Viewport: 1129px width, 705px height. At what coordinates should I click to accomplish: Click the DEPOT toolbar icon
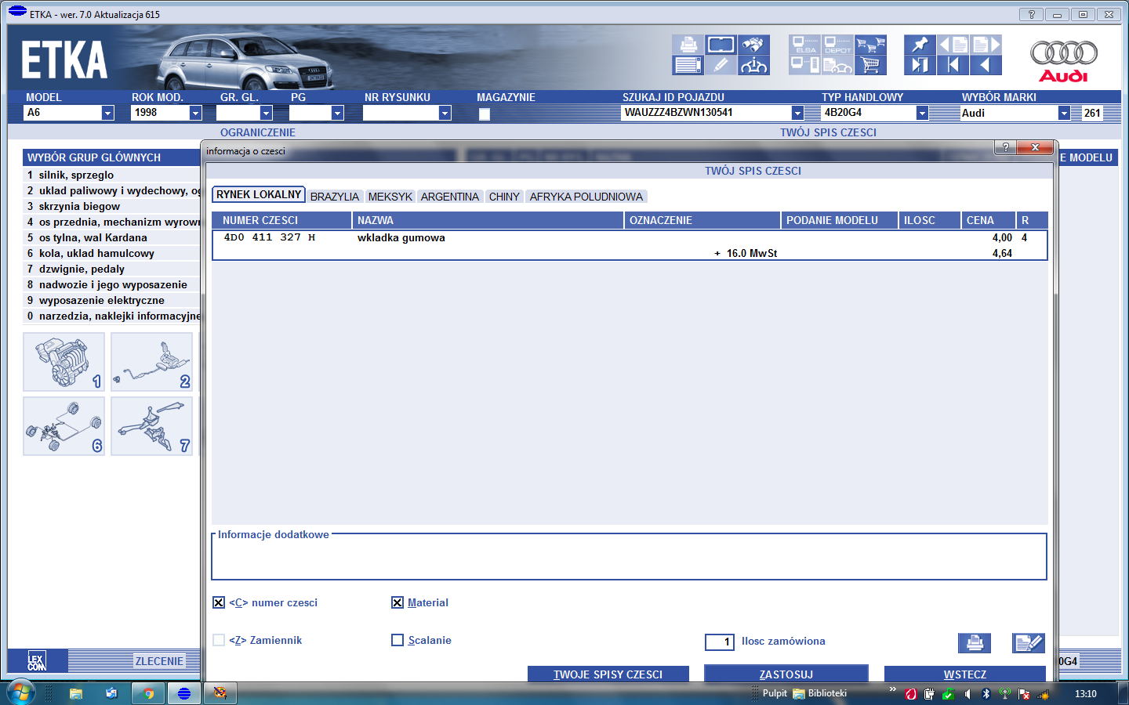pyautogui.click(x=837, y=45)
